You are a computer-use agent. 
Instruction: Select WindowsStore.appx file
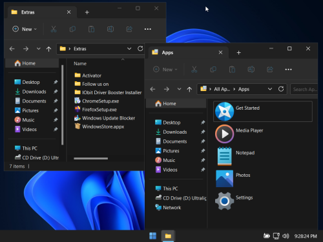pos(99,126)
